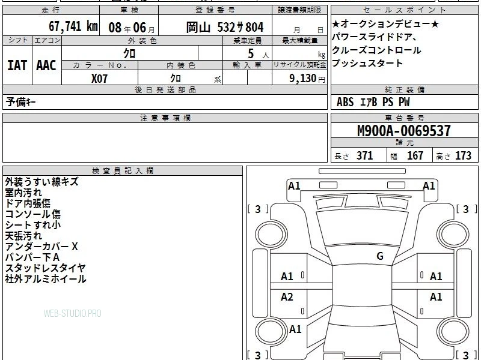481x360 pixels.
Task: Click the empty 注意事項欄 notes field
Action: click(165, 142)
